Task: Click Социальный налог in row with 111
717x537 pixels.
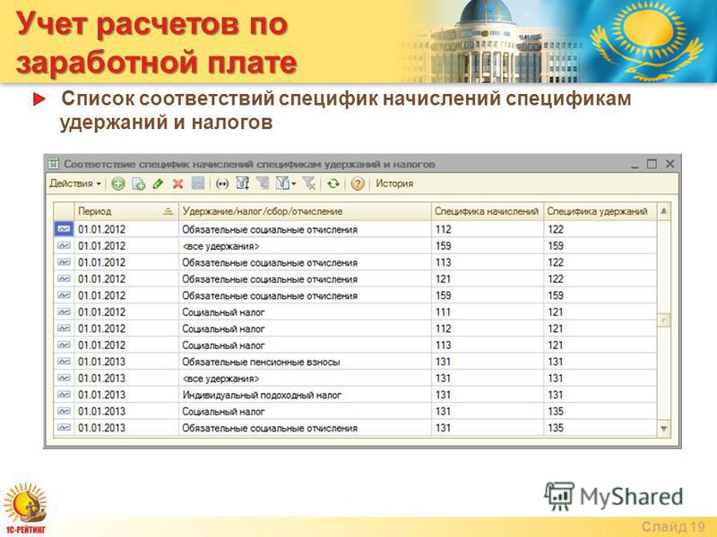Action: tap(223, 312)
